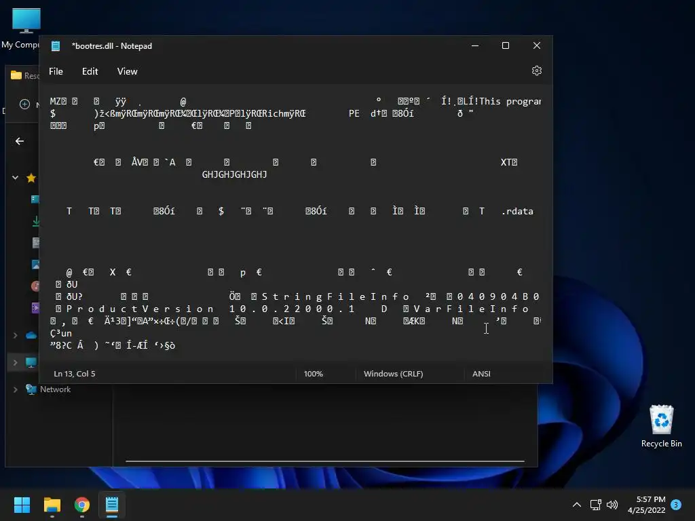Open notifications badge showing 3
The height and width of the screenshot is (521, 695).
click(676, 504)
